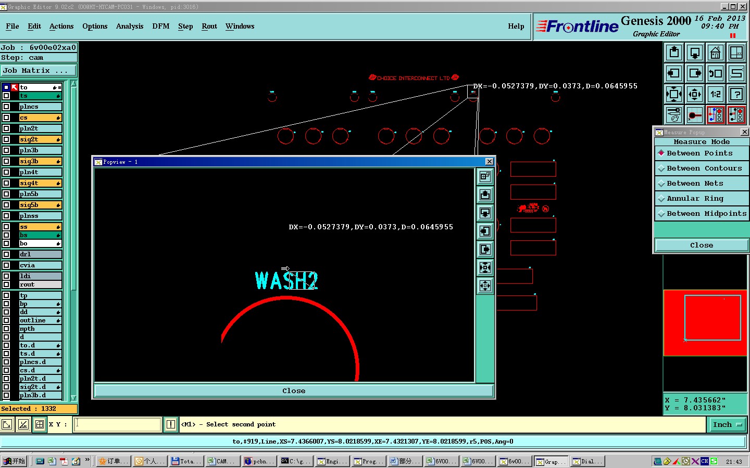
Task: Open the Inch units dropdown
Action: coord(727,425)
